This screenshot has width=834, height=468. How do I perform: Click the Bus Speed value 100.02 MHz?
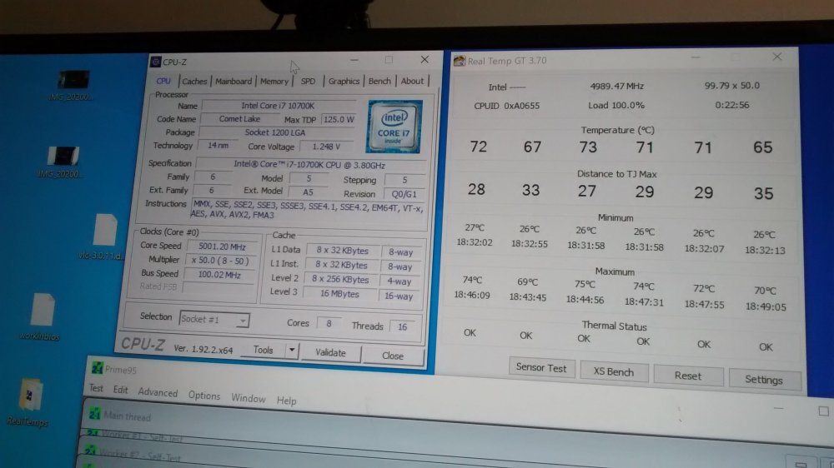coord(219,275)
